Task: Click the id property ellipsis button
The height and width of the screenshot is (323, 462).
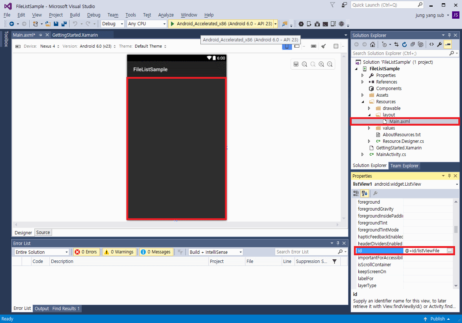Action: click(450, 251)
